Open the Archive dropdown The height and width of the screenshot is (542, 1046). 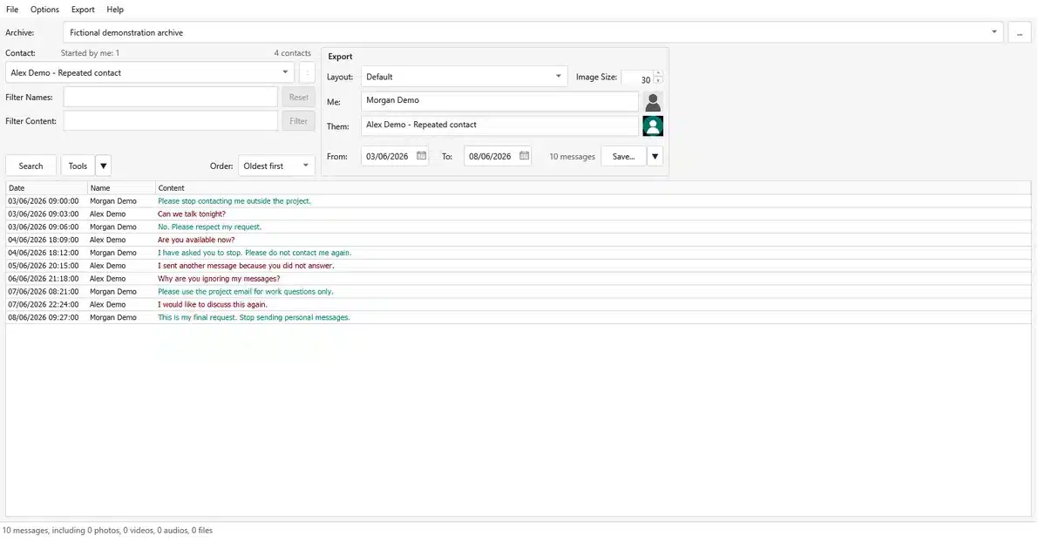995,32
